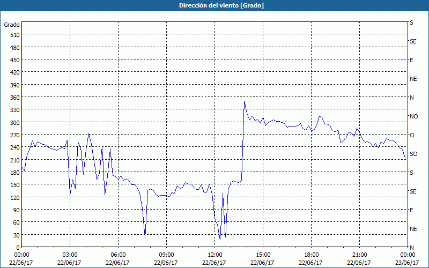Click the 420 degree axis label

[15, 72]
